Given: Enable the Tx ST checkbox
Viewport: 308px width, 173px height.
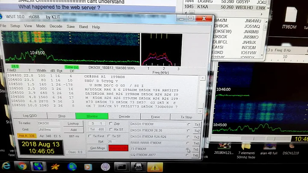Looking at the screenshot, I should click(x=109, y=136).
